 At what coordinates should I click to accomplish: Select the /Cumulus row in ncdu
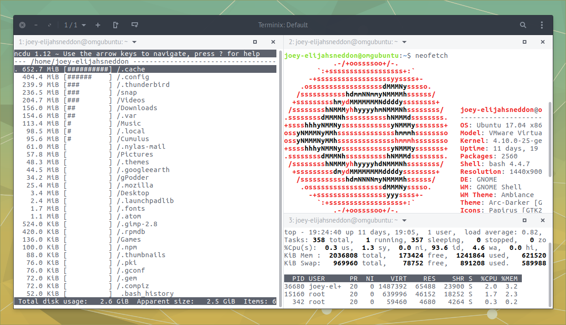(x=145, y=139)
